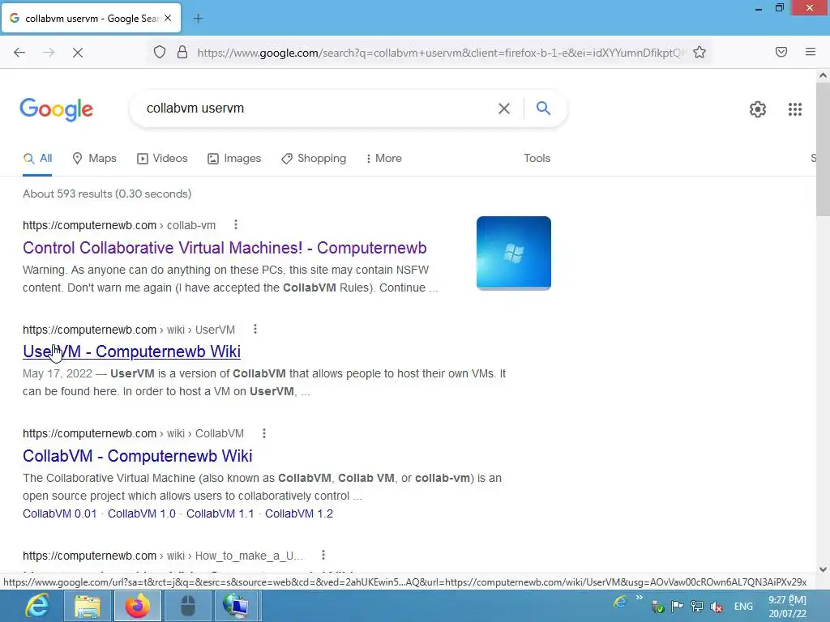Open the CollabVM 1.1 sublink
This screenshot has width=830, height=622.
[x=220, y=513]
